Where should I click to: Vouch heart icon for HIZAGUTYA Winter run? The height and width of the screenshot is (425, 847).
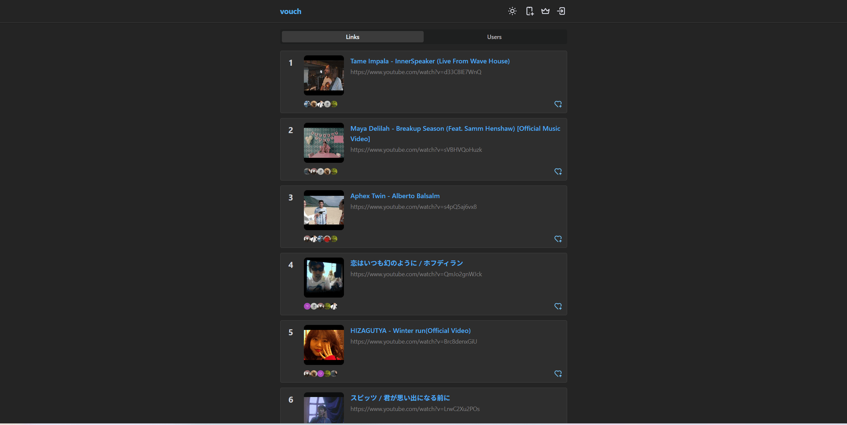tap(558, 374)
